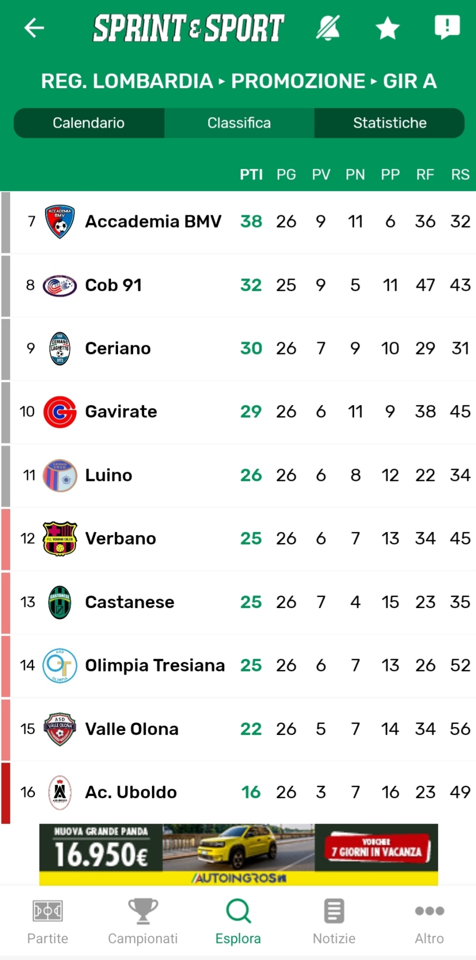The image size is (476, 960).
Task: Select the Classifica tab
Action: click(x=239, y=123)
